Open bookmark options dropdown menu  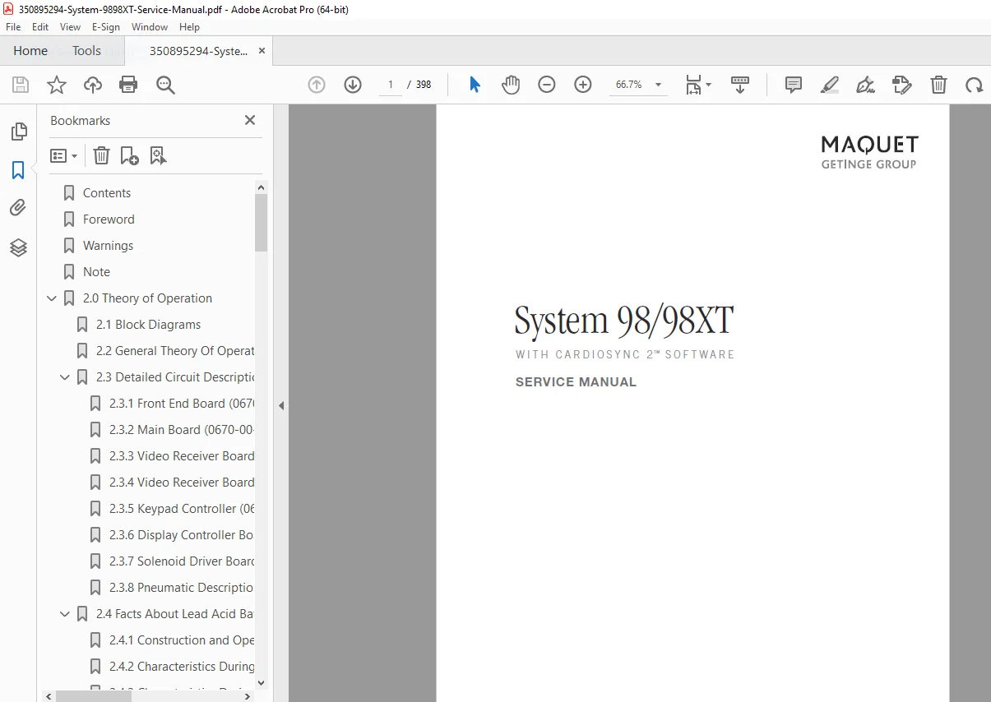pyautogui.click(x=63, y=155)
